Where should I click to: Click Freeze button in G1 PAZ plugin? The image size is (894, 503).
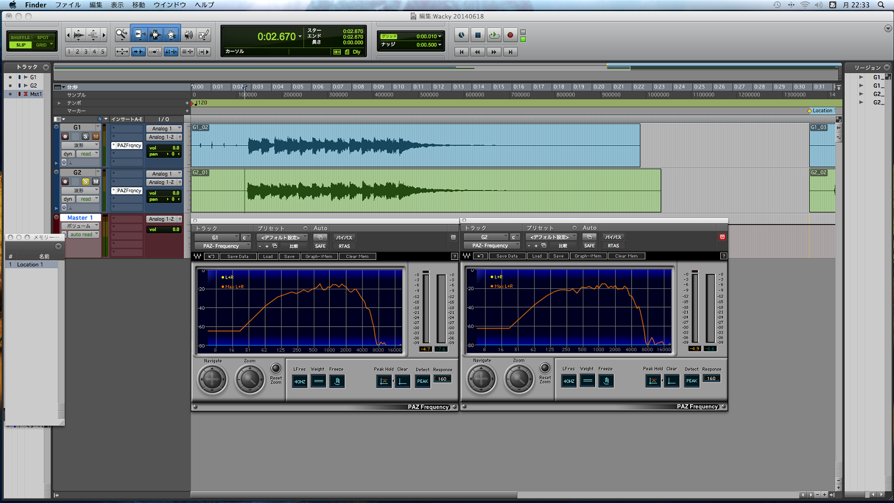tap(337, 381)
